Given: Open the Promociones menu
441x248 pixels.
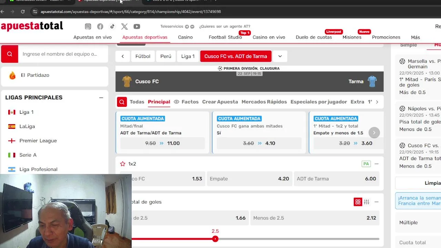Looking at the screenshot, I should point(386,37).
